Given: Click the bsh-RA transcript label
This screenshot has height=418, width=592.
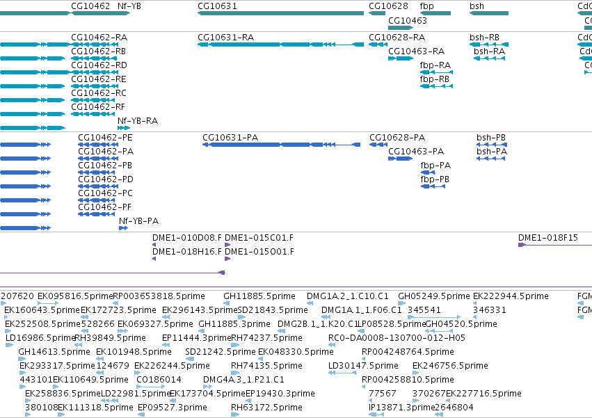Looking at the screenshot, I should pos(489,51).
